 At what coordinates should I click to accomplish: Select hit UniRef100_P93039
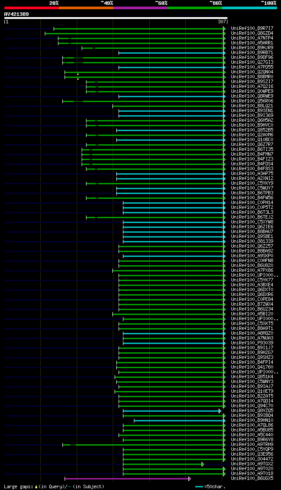tap(252, 343)
